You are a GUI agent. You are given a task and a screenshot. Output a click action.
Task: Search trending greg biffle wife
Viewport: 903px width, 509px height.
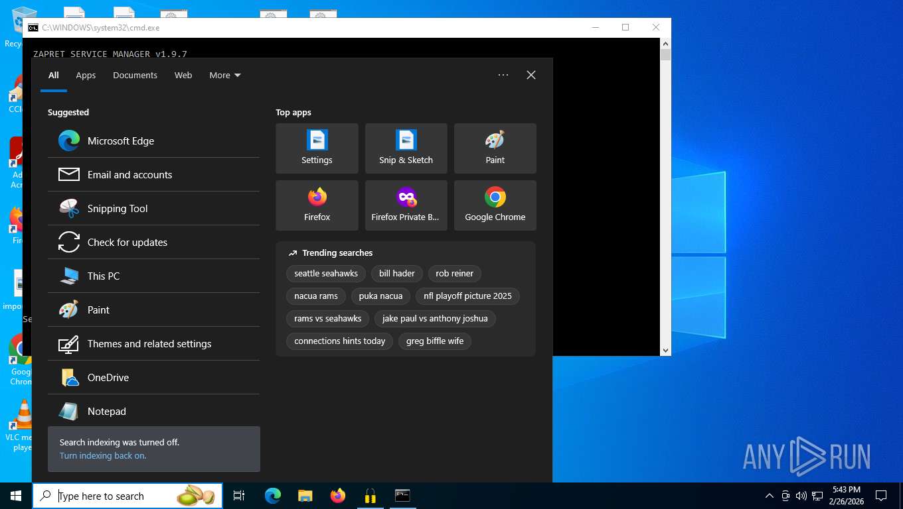coord(435,341)
